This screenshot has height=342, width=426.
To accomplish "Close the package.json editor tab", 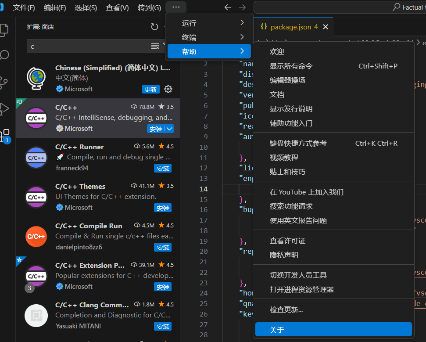I will 326,27.
